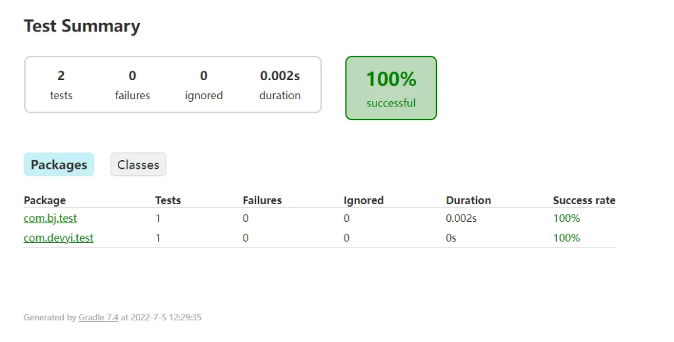
Task: Click the 0s duration in com.devyi.test row
Action: (451, 238)
